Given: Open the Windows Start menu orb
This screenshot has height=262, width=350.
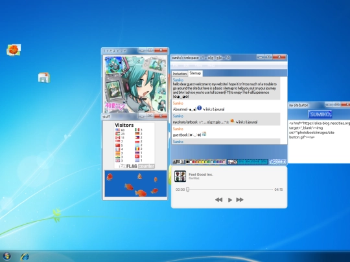Looking at the screenshot, I should 6,256.
